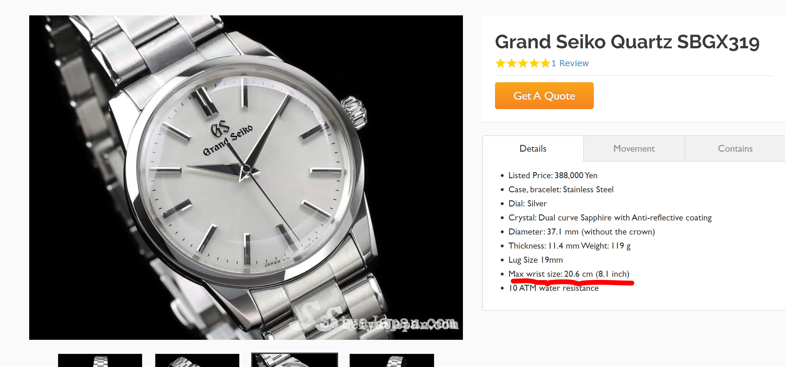Screen dimensions: 785x367
Task: Click the main Grand Seiko watch photo
Action: click(x=246, y=178)
